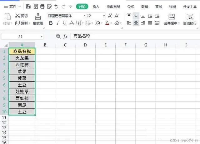This screenshot has width=200, height=144.
Task: Open the fill color dropdown arrow
Action: (x=102, y=23)
